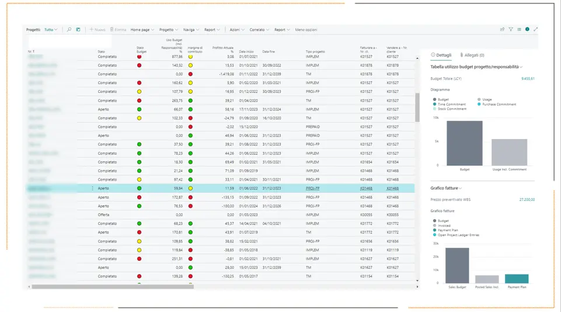Click the analysis mode icon beside search
The image size is (561, 312).
pos(78,30)
